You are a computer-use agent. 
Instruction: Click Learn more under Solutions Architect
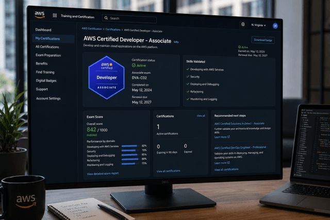point(220,137)
